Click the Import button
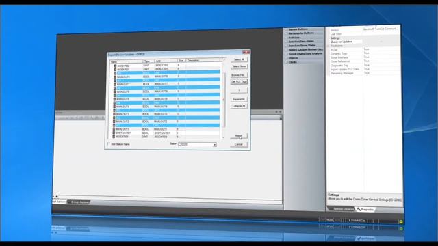 point(239,136)
